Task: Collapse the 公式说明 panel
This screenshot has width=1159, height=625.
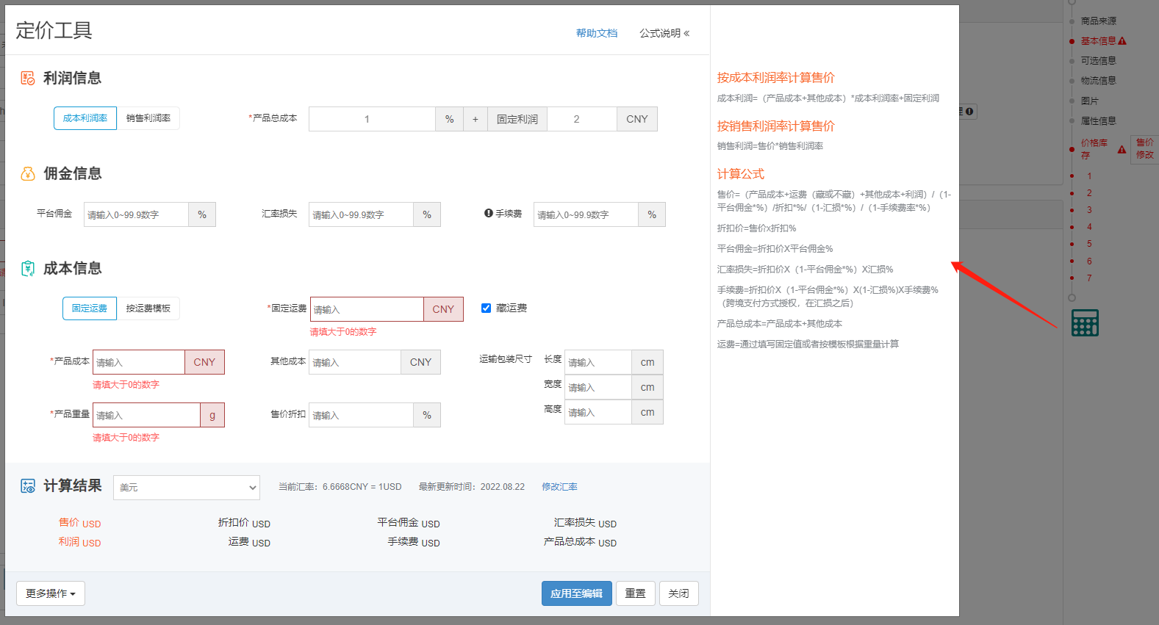Action: 664,33
